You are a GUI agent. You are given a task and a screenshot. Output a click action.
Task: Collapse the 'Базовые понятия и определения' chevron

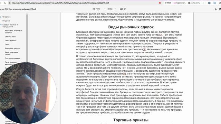click(1, 25)
